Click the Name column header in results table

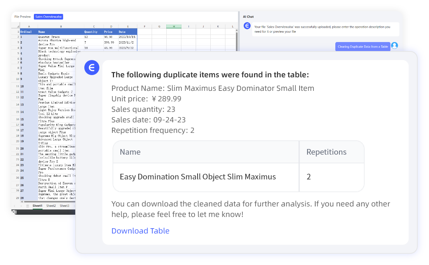coord(130,152)
